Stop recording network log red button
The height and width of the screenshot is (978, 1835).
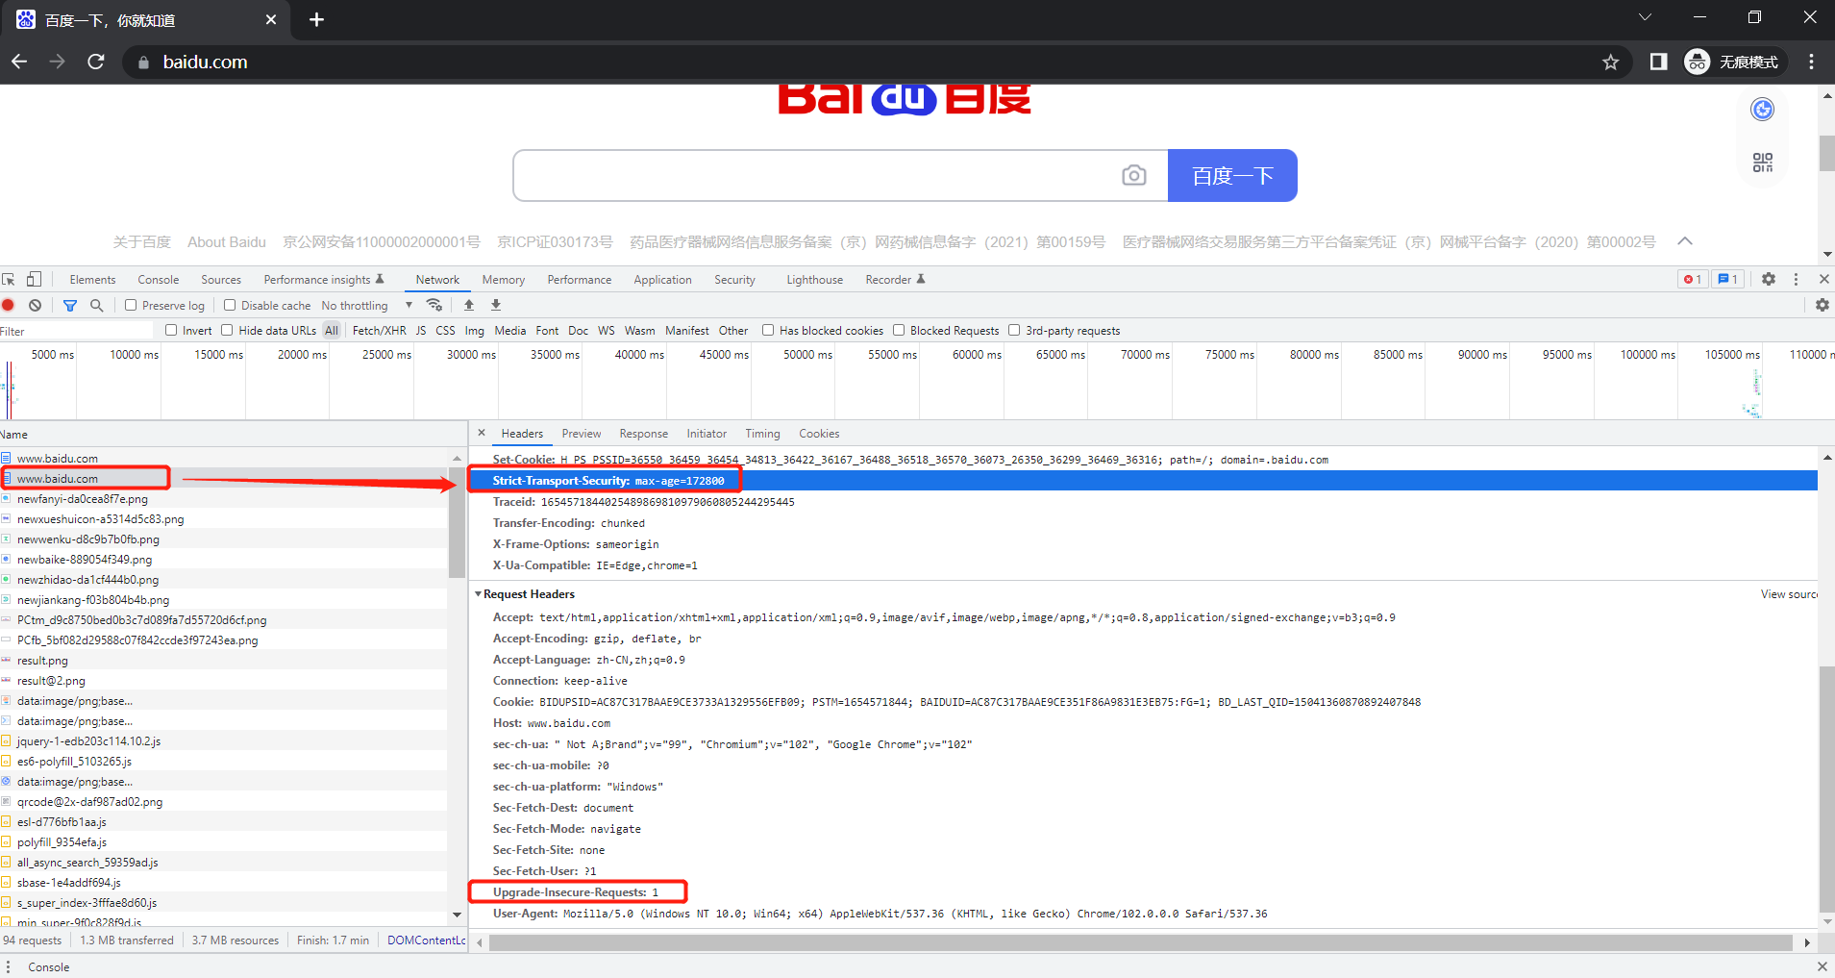9,305
